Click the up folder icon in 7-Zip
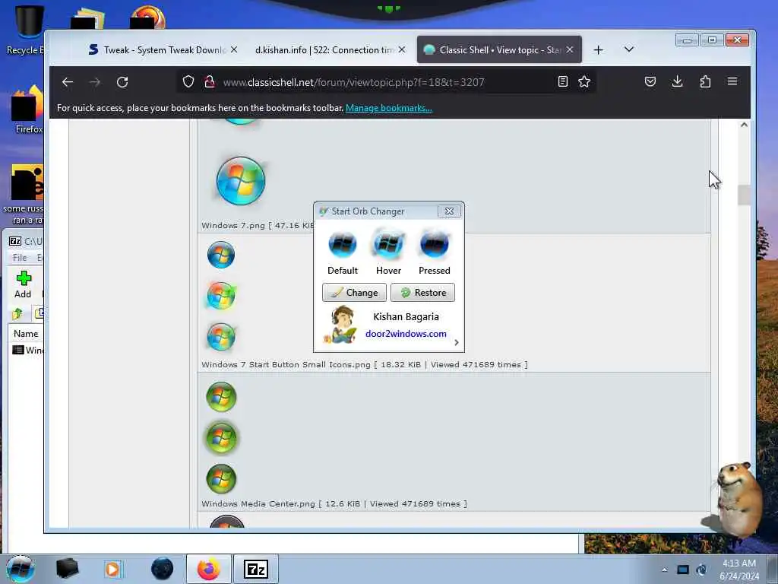 17,313
